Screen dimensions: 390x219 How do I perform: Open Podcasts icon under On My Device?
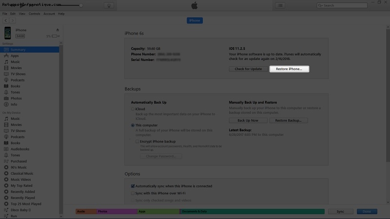(x=6, y=137)
